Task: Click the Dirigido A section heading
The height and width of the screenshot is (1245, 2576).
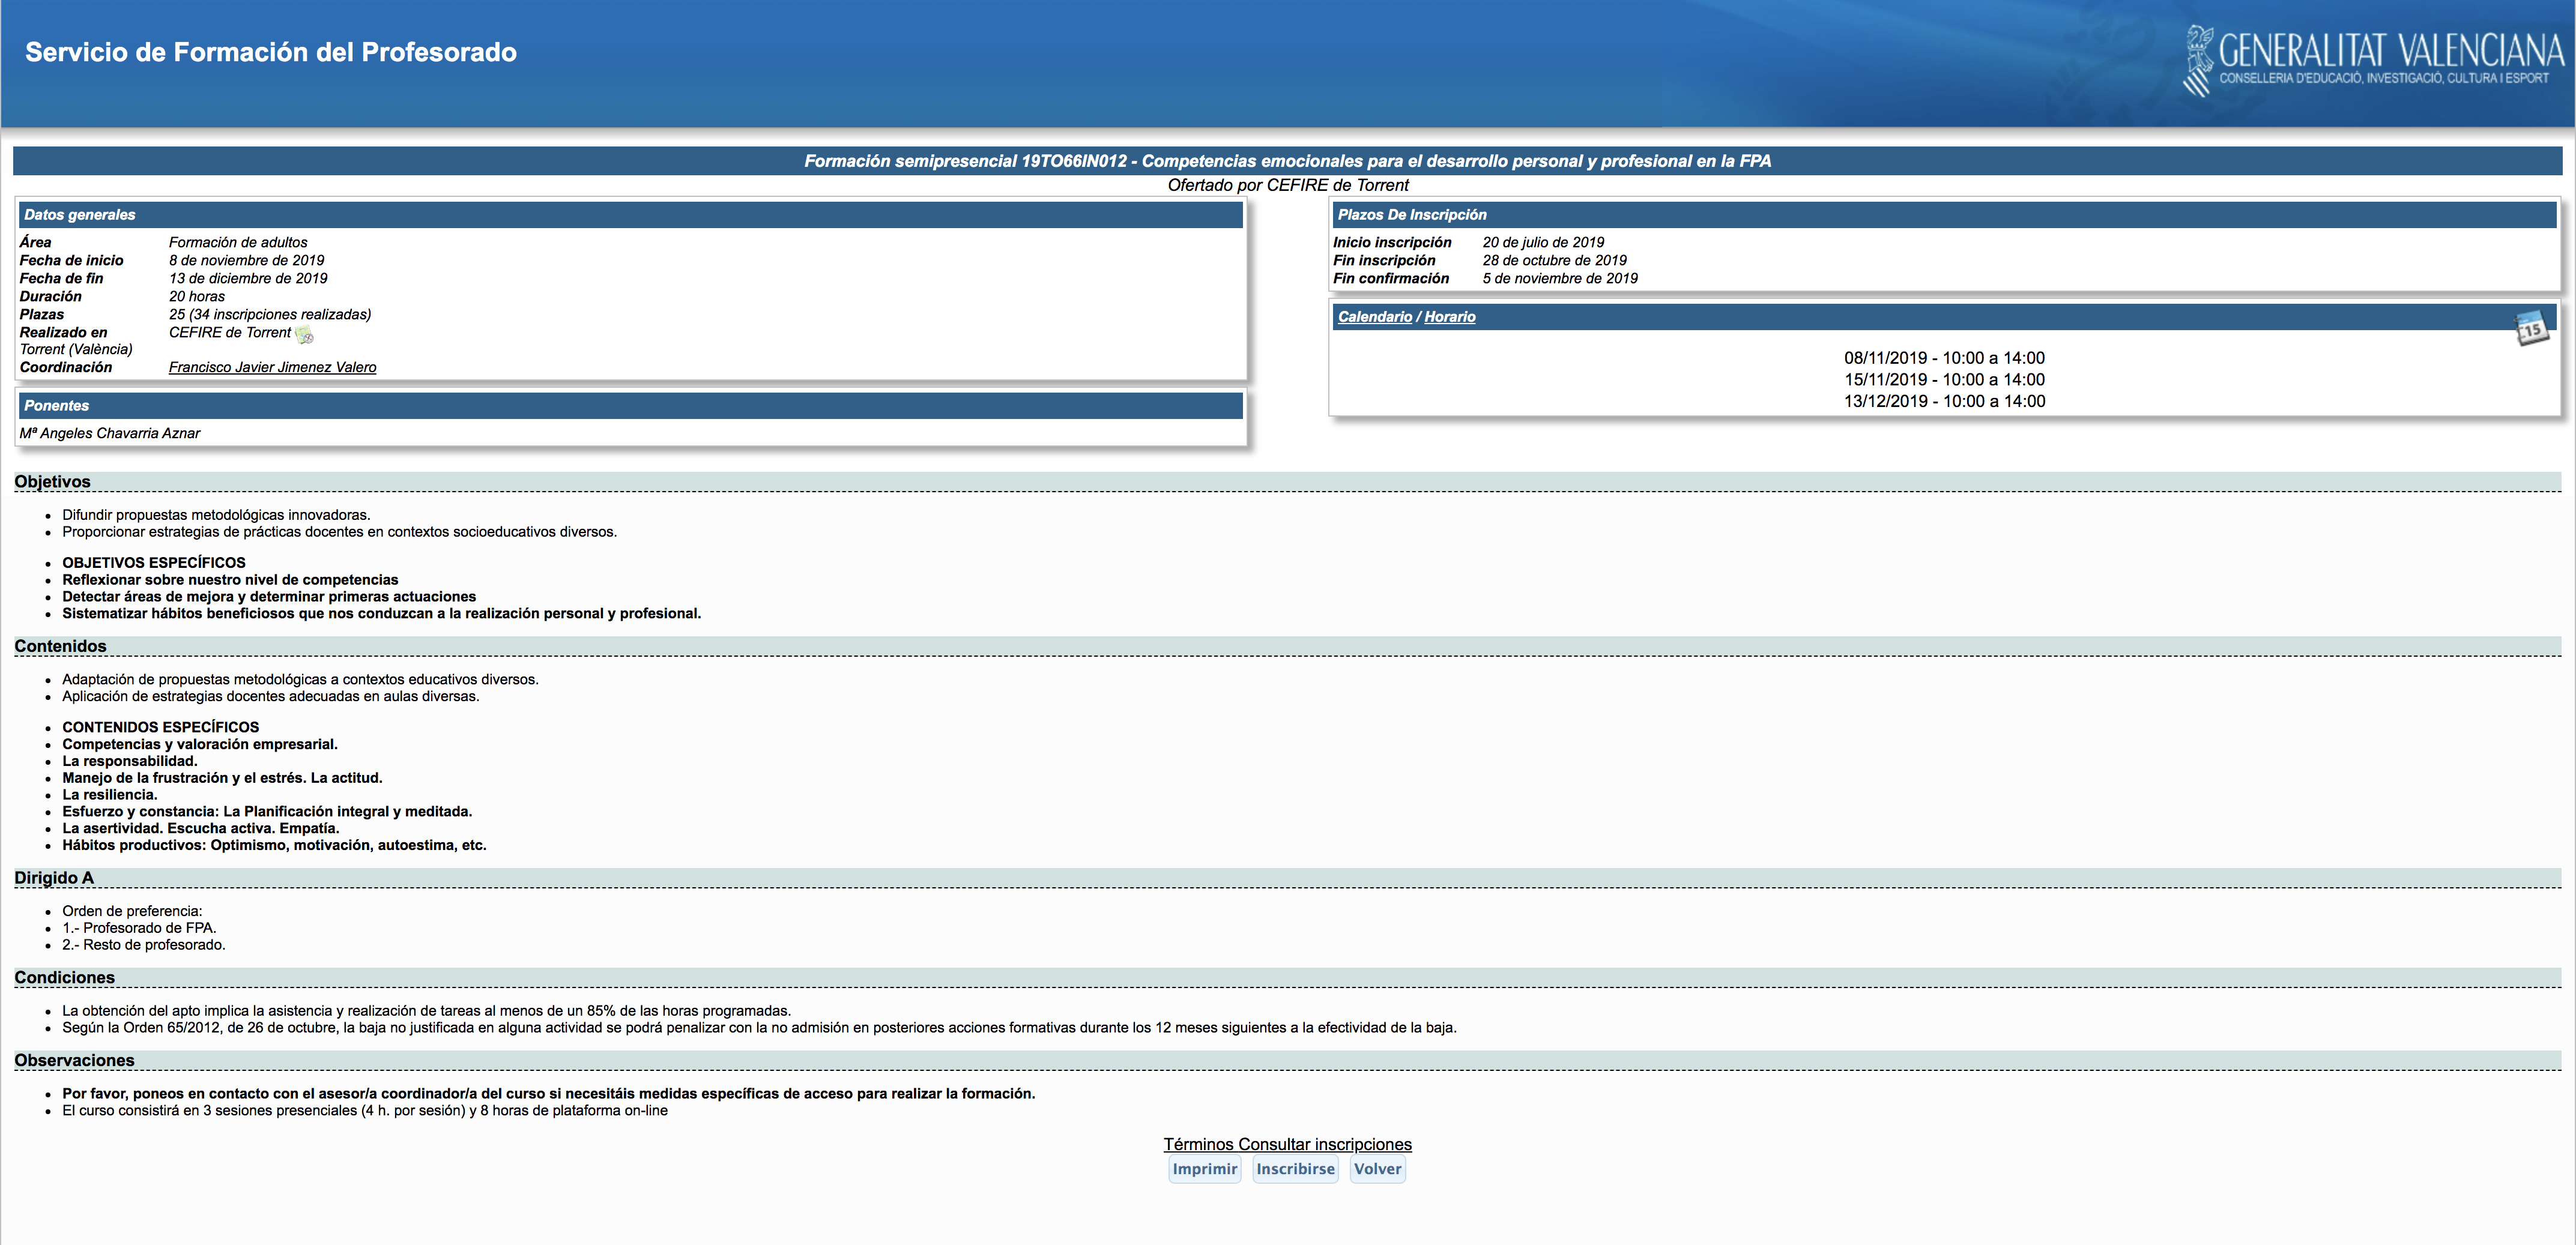Action: tap(54, 878)
